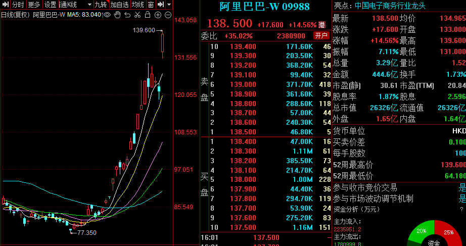Click the 卖盘 sell side label

pyautogui.click(x=204, y=89)
